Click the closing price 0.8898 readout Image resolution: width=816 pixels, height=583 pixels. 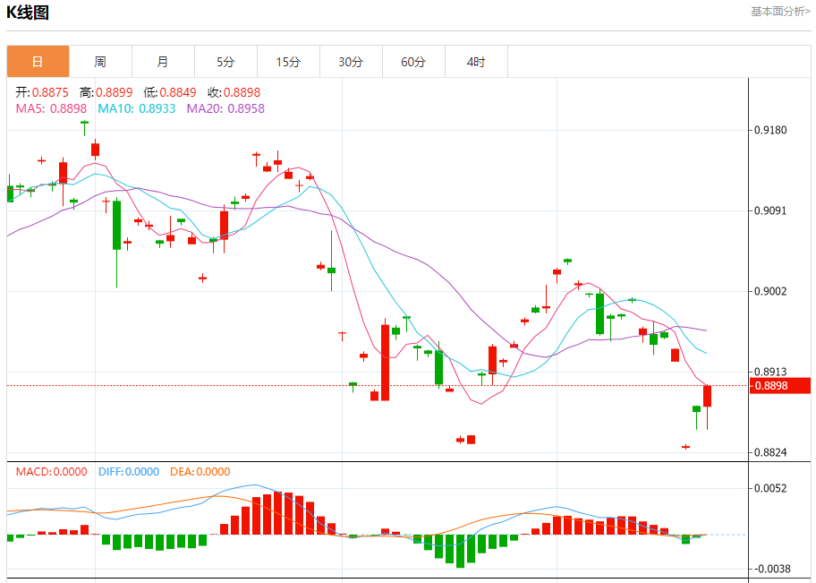[x=242, y=93]
